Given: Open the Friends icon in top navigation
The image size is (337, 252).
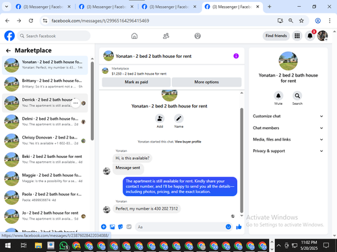Looking at the screenshot, I should 166,36.
